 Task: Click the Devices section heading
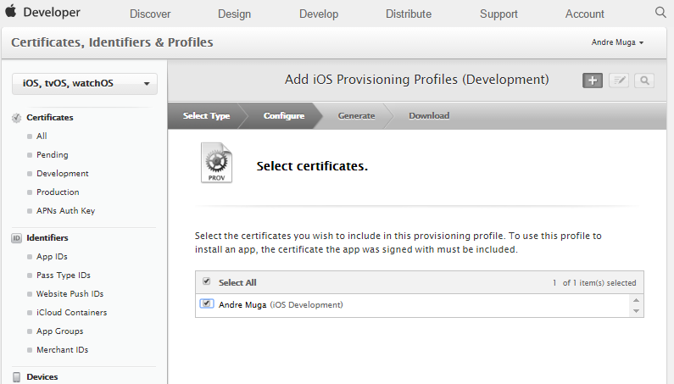coord(42,377)
